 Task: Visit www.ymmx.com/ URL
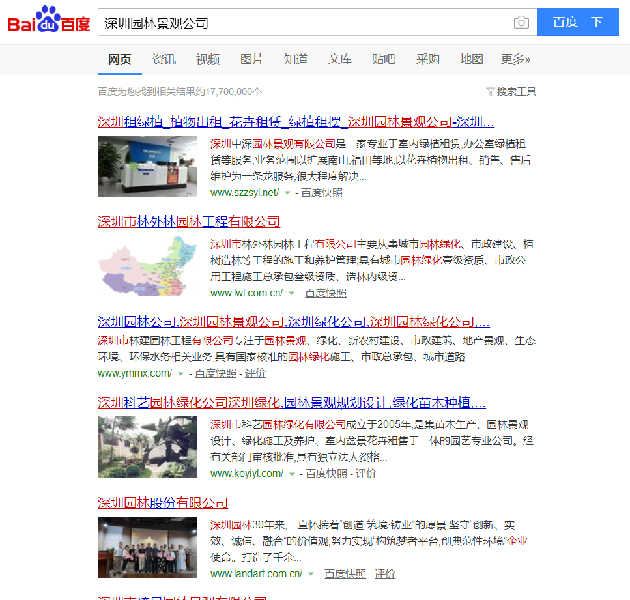point(135,373)
